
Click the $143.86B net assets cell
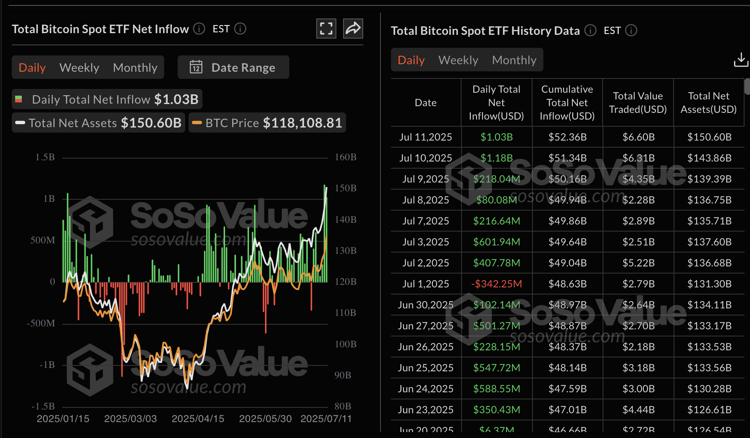tap(709, 158)
